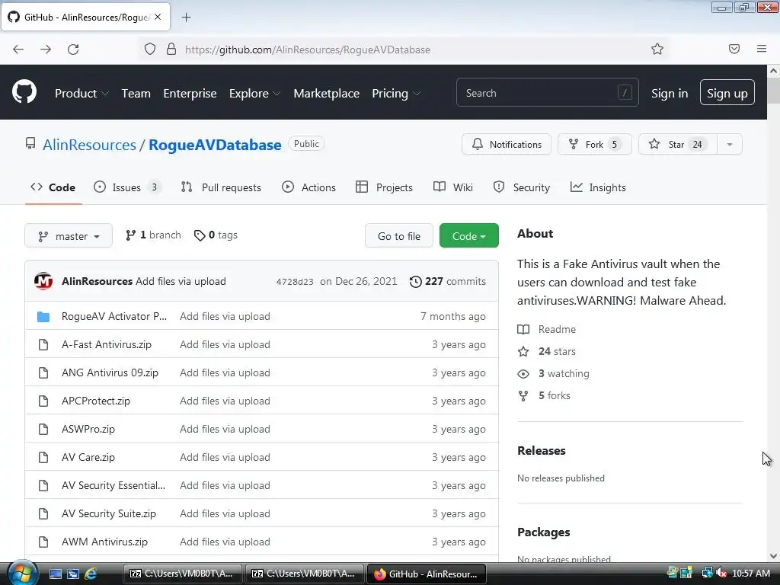Select the Code tab
The width and height of the screenshot is (780, 585).
[53, 187]
